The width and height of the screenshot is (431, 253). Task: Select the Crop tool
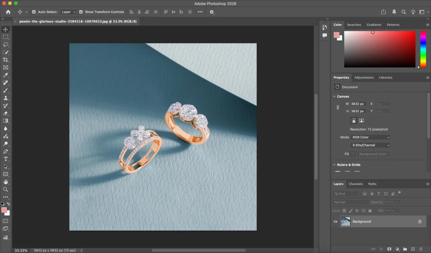5,60
